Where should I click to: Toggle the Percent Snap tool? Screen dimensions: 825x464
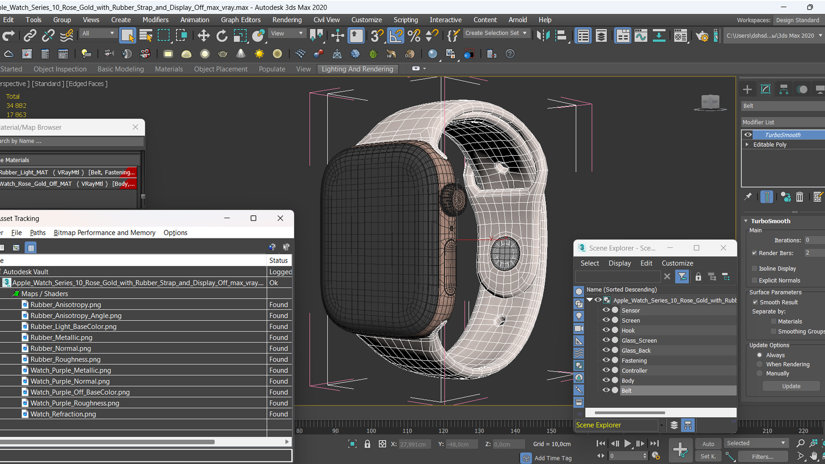[414, 36]
